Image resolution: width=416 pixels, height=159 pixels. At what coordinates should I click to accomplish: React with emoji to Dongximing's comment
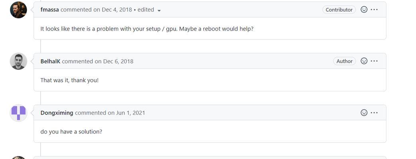coord(364,113)
